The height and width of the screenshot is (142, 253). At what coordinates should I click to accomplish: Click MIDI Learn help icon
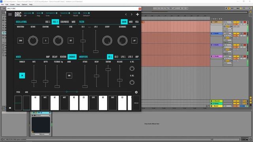[33, 13]
